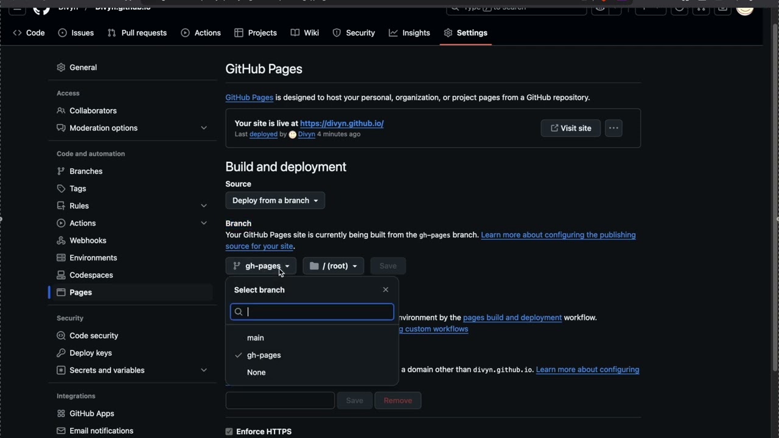Viewport: 779px width, 438px height.
Task: Switch to the Pull requests tab
Action: coord(137,33)
